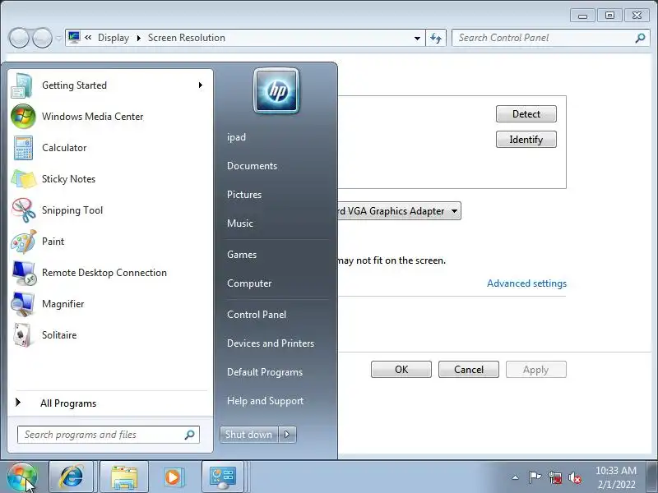658x493 pixels.
Task: Go back with the Back arrow button
Action: pyautogui.click(x=18, y=38)
